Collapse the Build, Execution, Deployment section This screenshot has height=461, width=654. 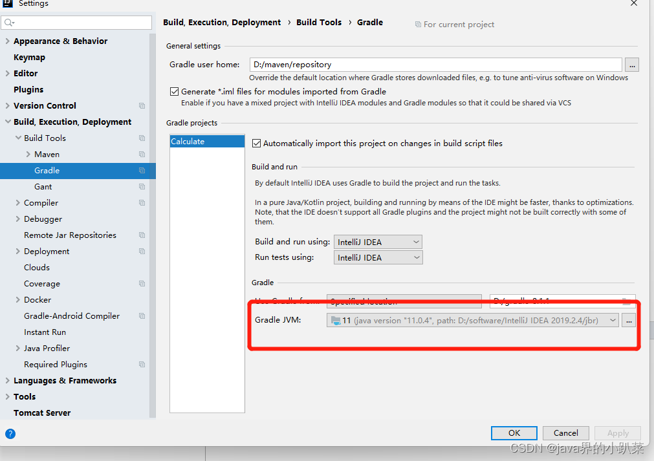point(8,122)
